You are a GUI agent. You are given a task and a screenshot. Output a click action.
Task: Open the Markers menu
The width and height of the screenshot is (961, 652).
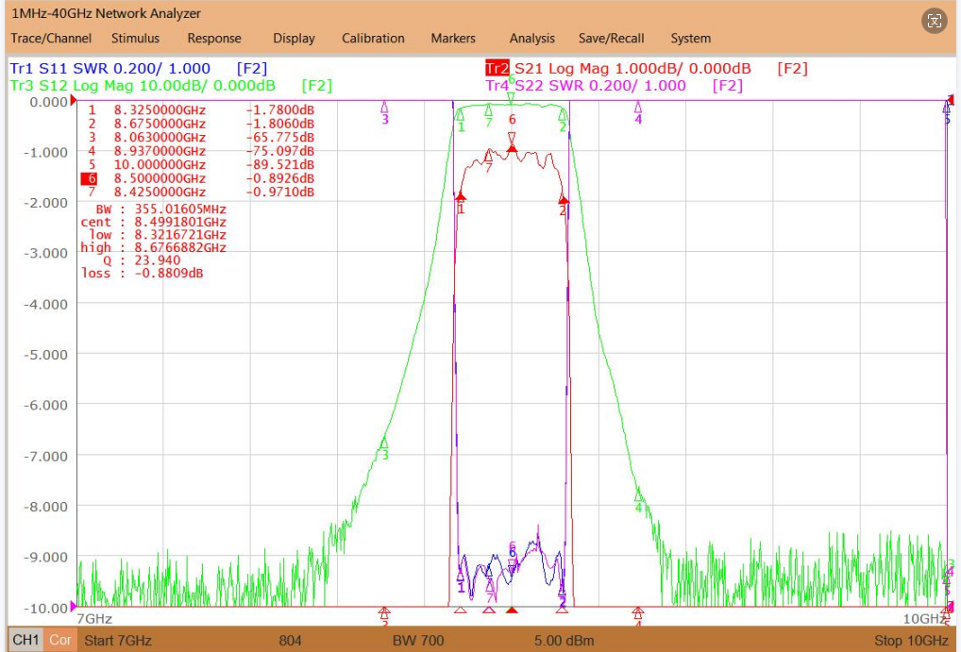click(x=453, y=38)
